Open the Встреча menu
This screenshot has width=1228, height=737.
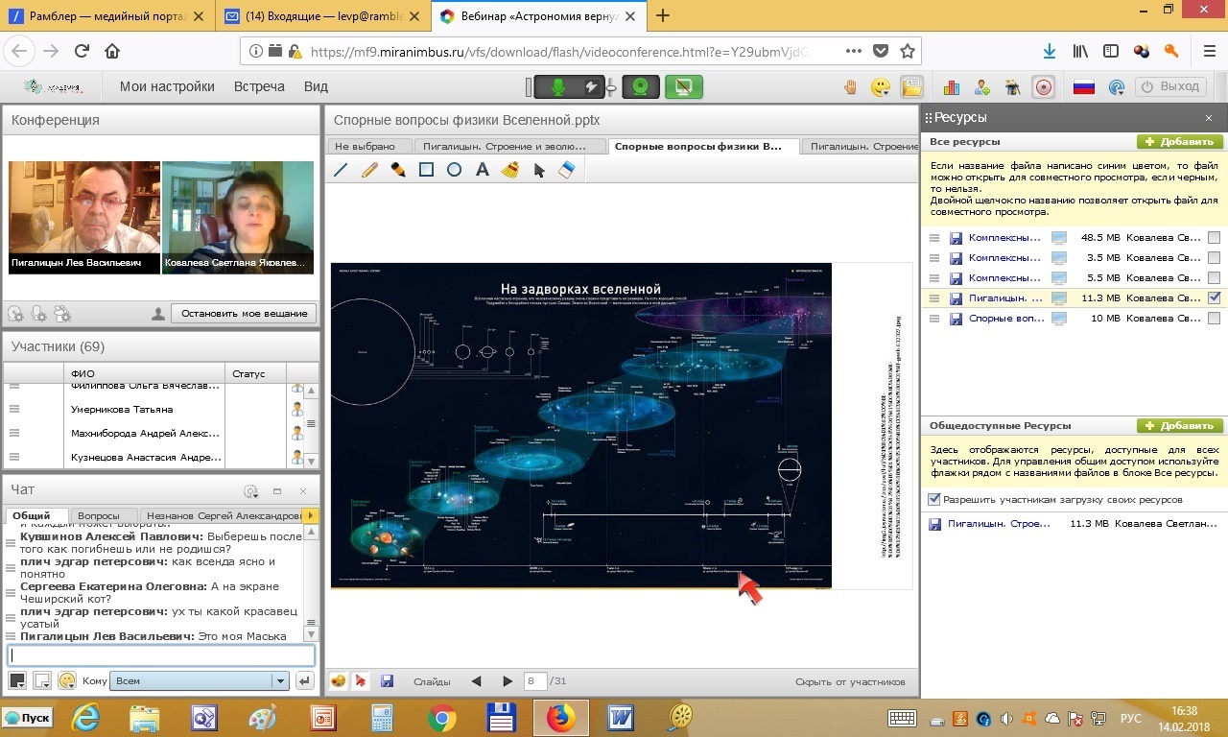point(259,86)
